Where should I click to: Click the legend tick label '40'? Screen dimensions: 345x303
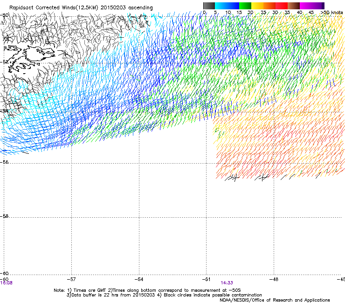tap(299, 13)
